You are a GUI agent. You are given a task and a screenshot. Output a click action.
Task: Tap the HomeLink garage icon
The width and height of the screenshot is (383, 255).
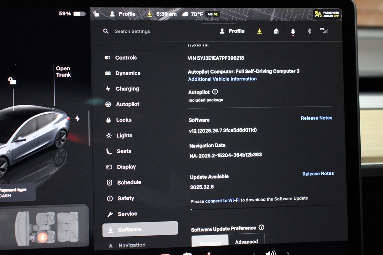(x=276, y=31)
